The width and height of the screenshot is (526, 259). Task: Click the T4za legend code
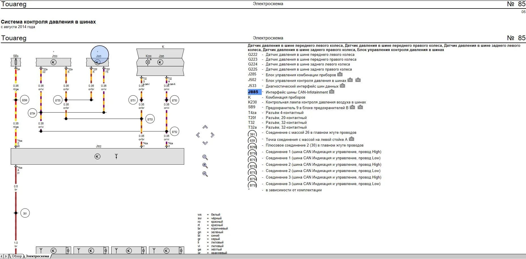tap(252, 113)
